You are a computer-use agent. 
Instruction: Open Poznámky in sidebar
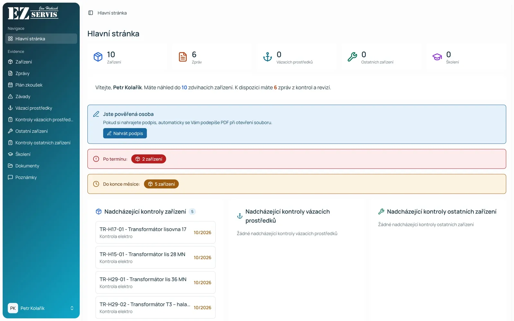(x=41, y=177)
